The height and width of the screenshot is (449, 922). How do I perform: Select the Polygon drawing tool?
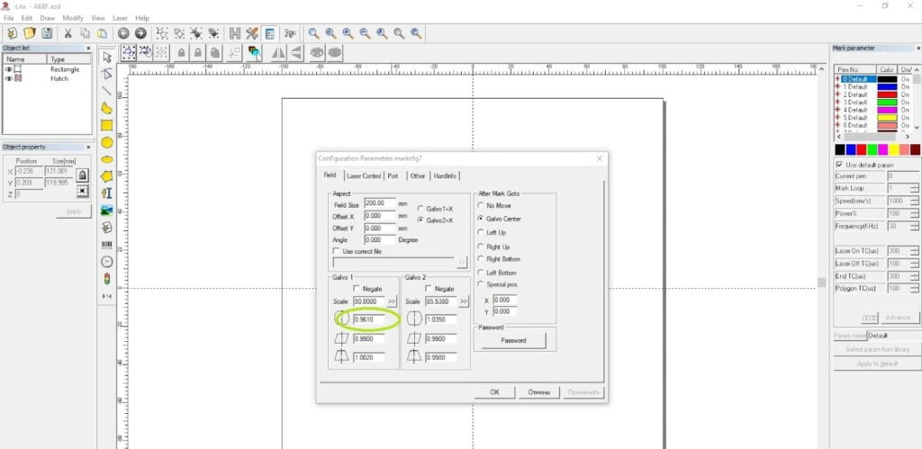[106, 176]
